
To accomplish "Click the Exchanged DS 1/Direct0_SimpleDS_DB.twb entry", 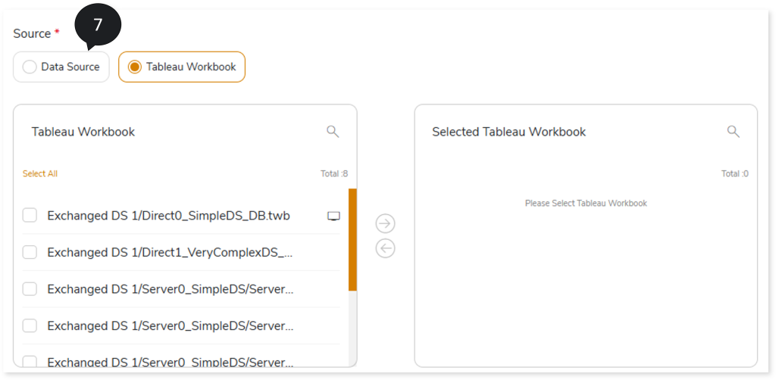I will click(169, 216).
